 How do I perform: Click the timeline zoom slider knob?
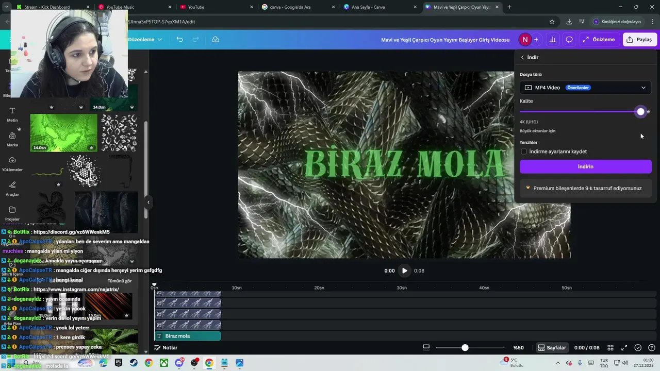[465, 348]
